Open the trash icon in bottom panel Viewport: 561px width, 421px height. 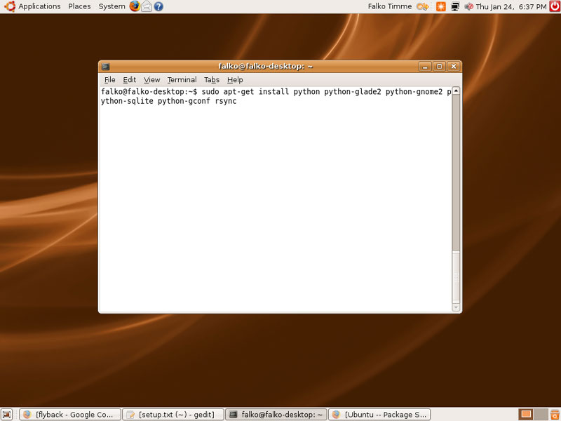point(555,414)
